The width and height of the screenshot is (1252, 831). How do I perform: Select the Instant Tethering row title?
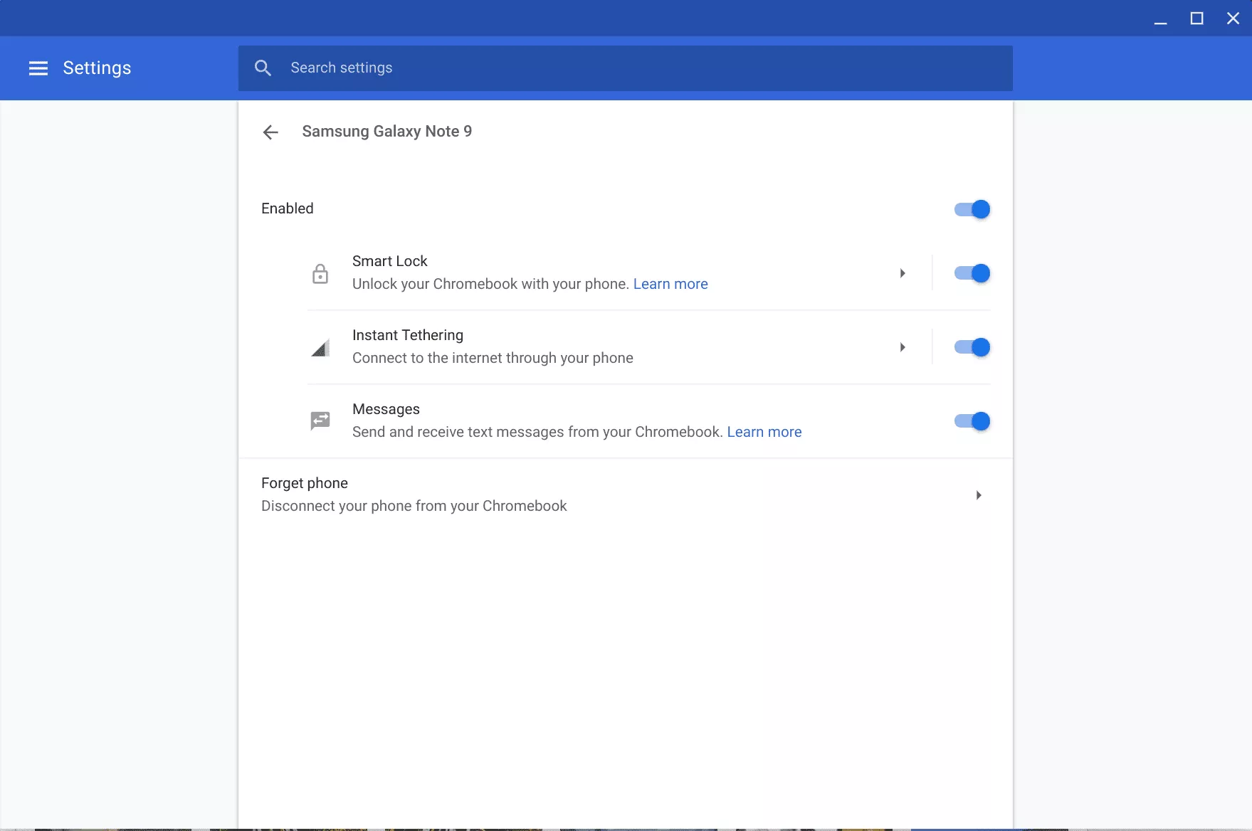point(407,335)
